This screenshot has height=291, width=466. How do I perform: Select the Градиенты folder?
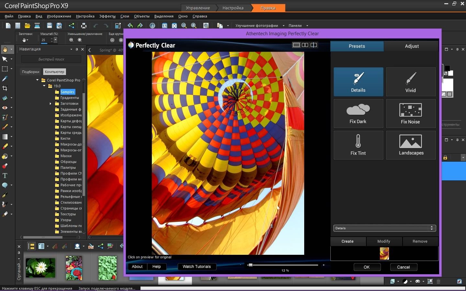69,98
